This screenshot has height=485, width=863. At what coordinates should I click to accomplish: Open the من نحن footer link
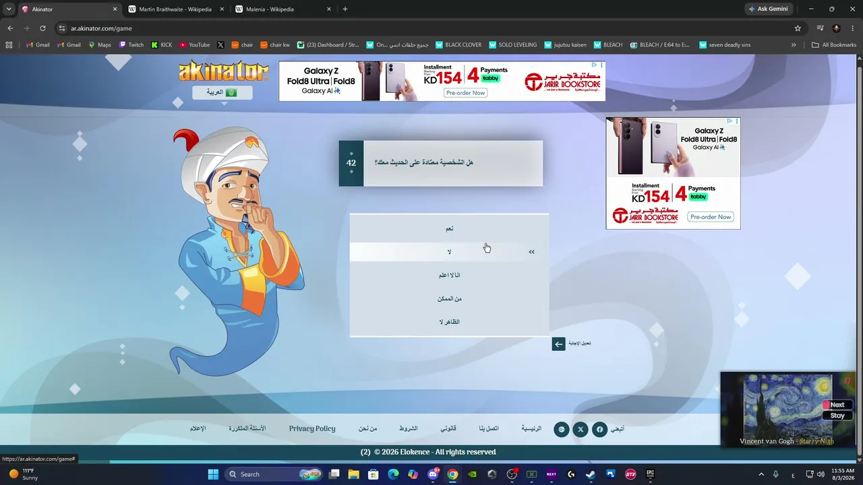pyautogui.click(x=367, y=428)
